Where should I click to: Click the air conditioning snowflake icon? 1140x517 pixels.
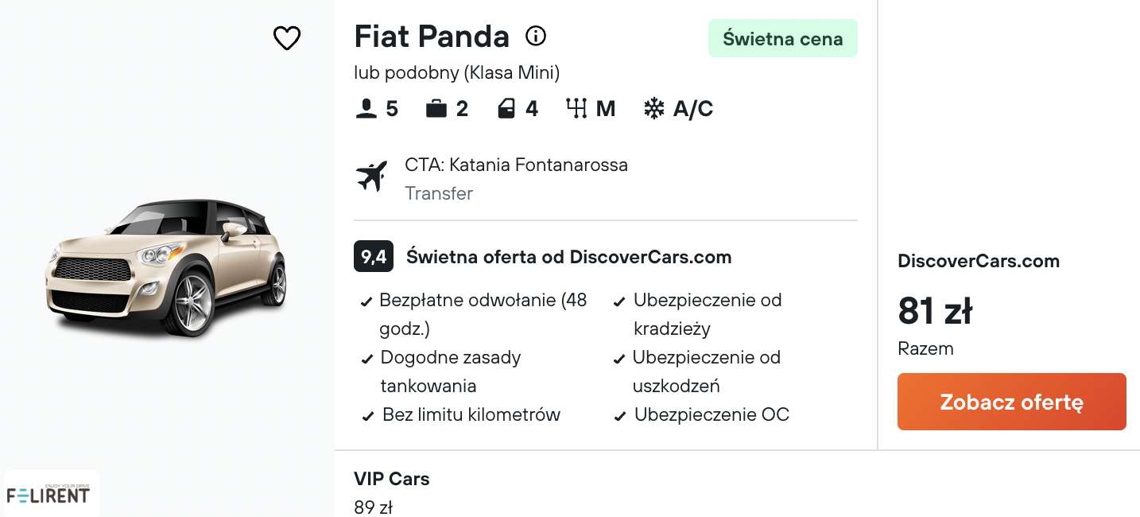point(653,108)
